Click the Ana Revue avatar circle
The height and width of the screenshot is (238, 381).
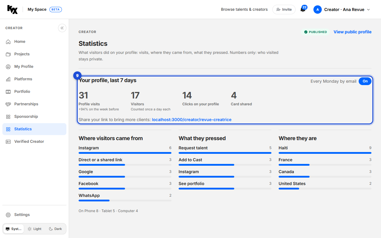click(318, 10)
